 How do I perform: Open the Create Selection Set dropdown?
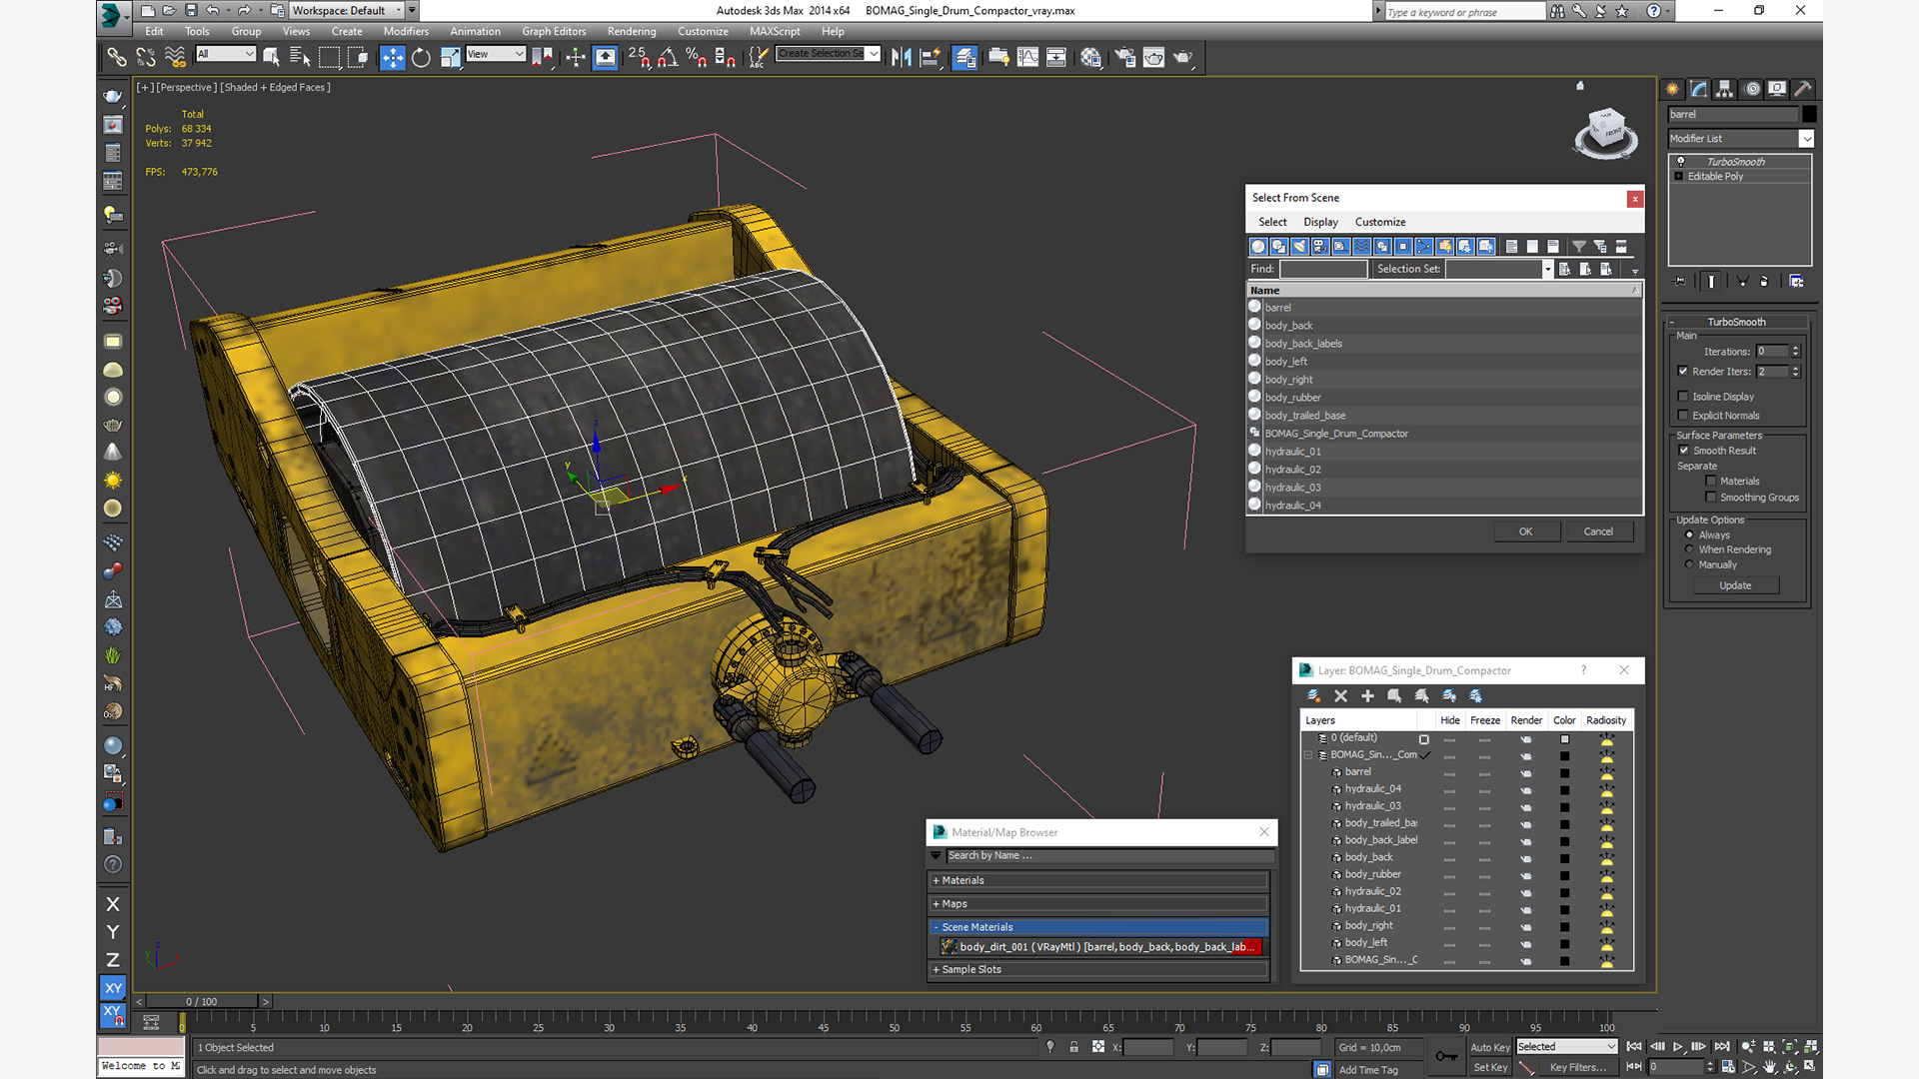tap(829, 54)
